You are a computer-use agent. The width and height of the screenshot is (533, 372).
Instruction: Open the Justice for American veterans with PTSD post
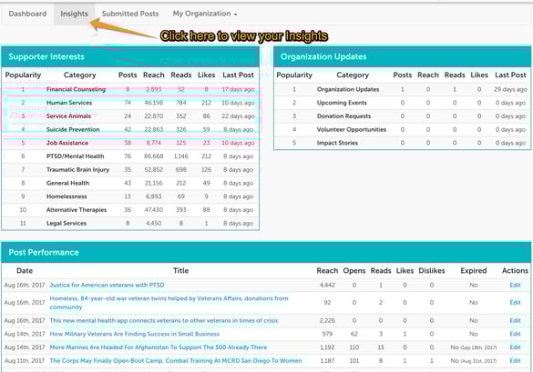[107, 285]
